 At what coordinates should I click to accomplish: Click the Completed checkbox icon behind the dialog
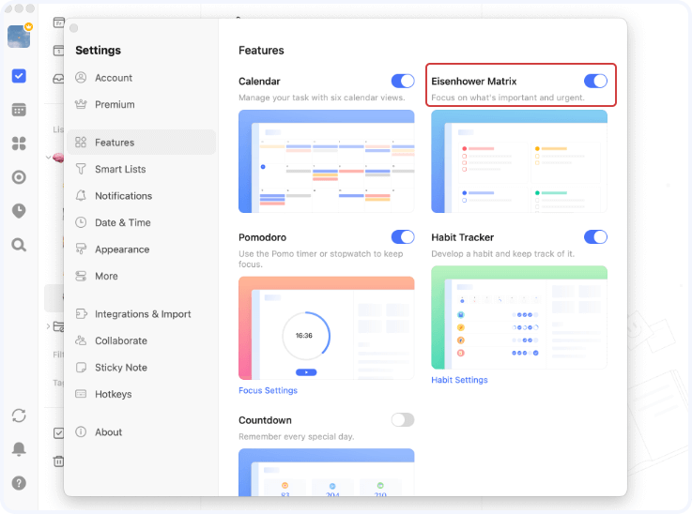(x=58, y=433)
